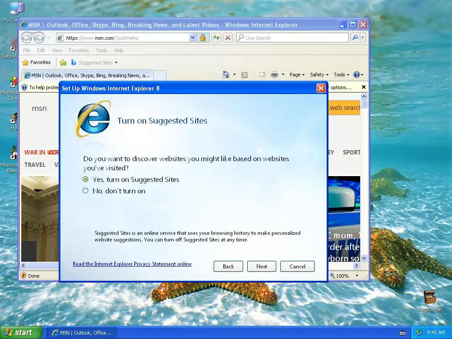Expand the address bar history dropdown
Viewport: 452px width, 339px height.
tap(192, 38)
